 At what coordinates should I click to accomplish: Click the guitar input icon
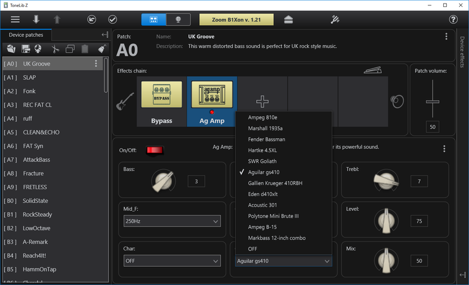[x=125, y=101]
